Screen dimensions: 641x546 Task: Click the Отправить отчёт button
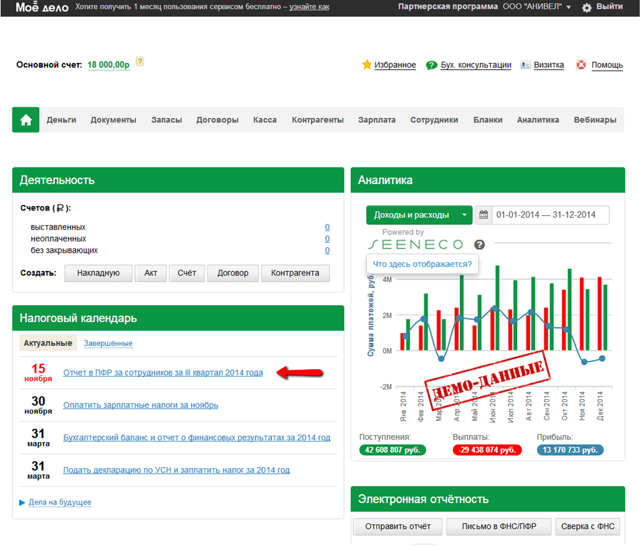coord(397,526)
